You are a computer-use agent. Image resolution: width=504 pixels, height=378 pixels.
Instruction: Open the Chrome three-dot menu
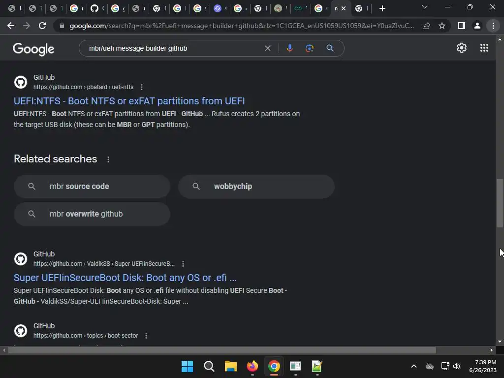click(493, 26)
